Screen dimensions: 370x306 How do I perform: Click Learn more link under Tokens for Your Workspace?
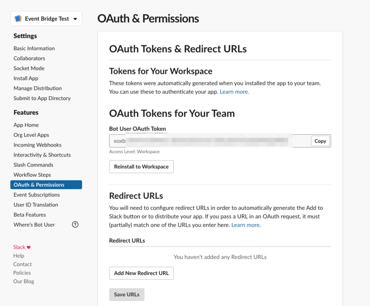tap(234, 92)
